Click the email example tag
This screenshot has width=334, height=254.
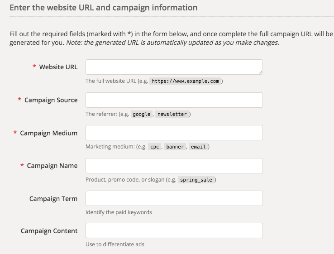click(198, 147)
